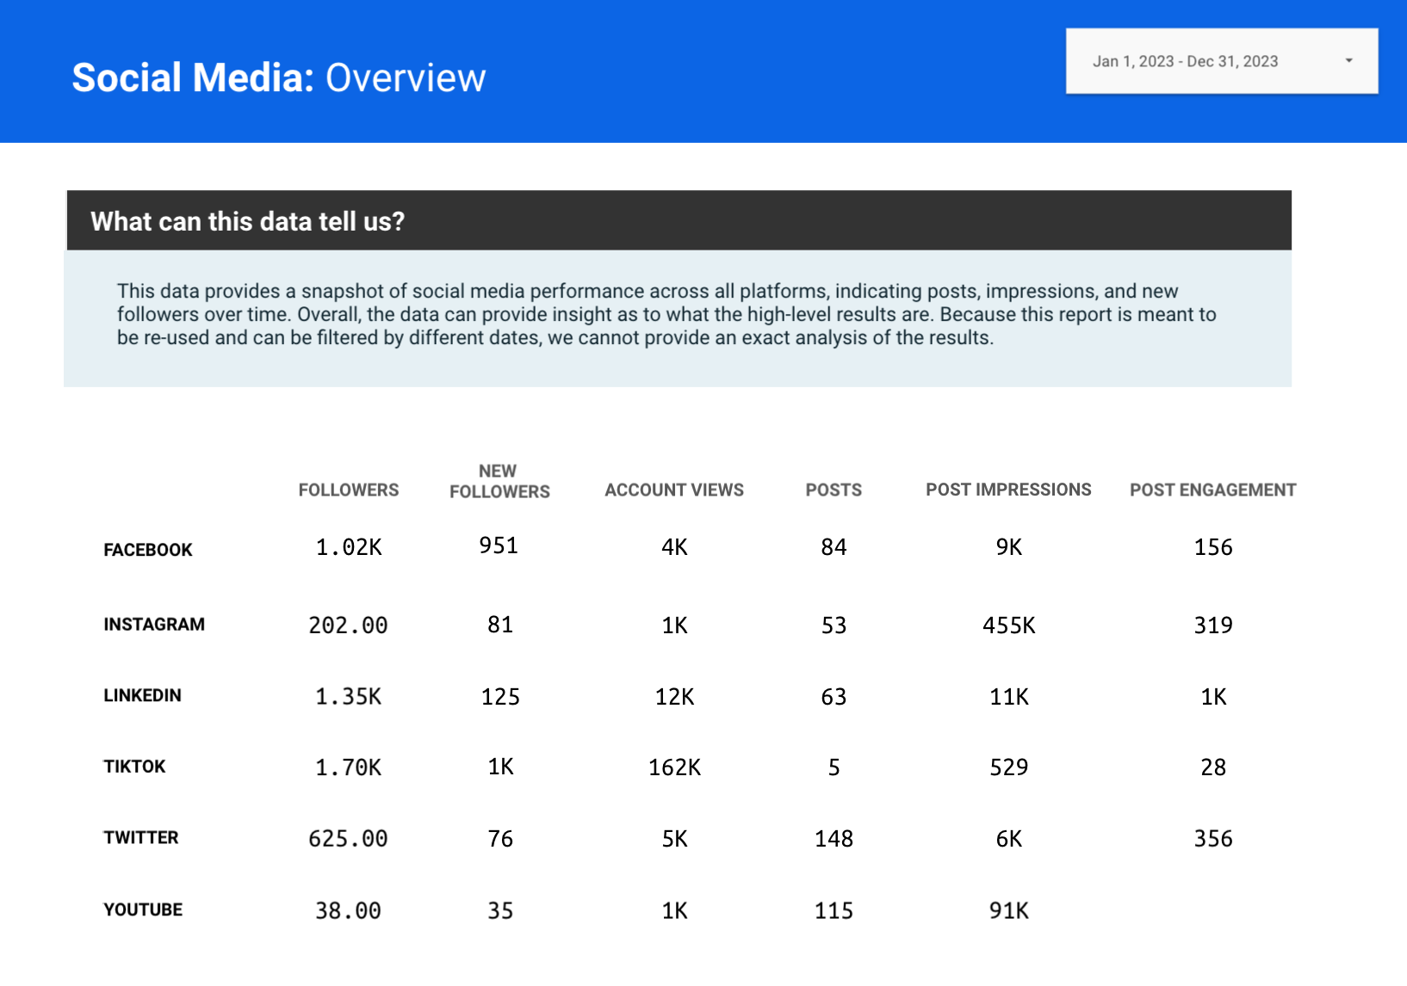
Task: Click TikTok new followers value 1K
Action: tap(500, 767)
